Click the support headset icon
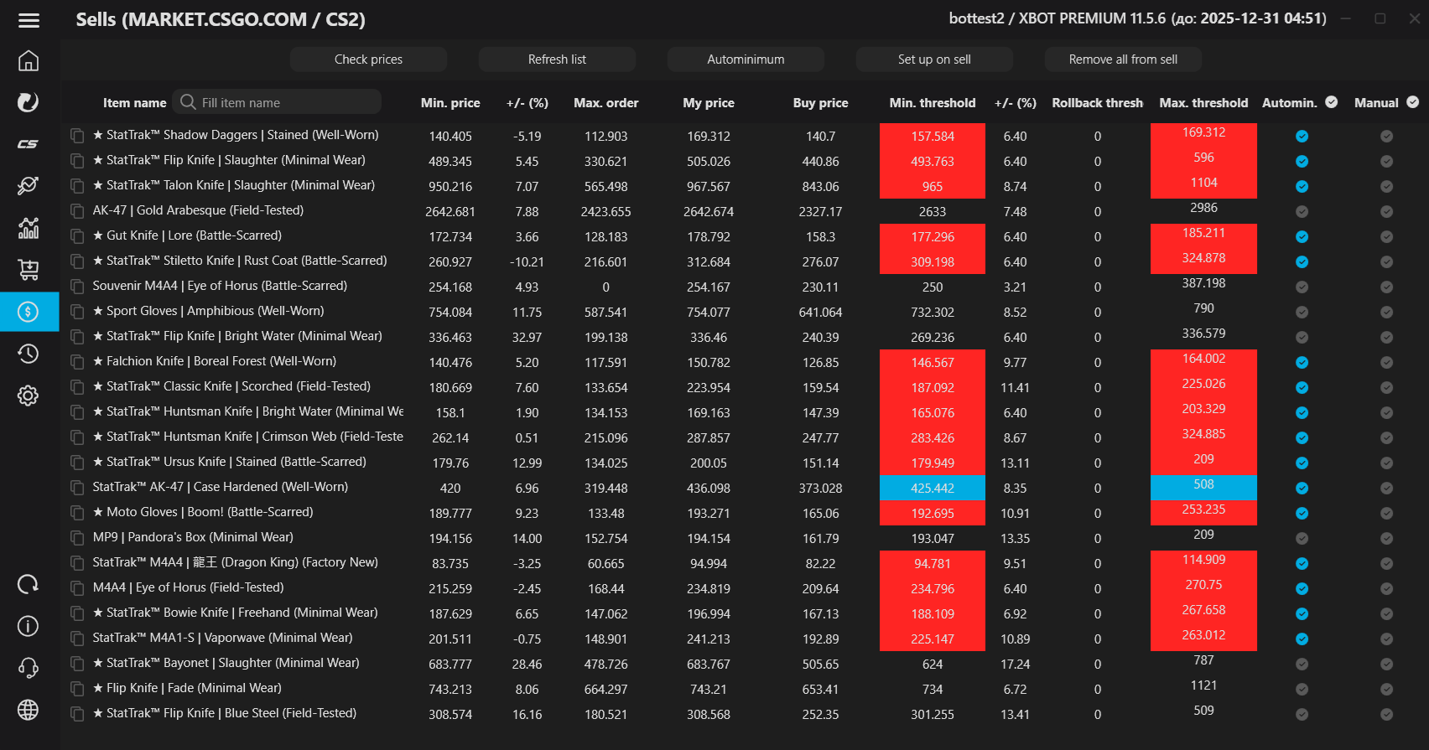The image size is (1429, 750). coord(29,668)
